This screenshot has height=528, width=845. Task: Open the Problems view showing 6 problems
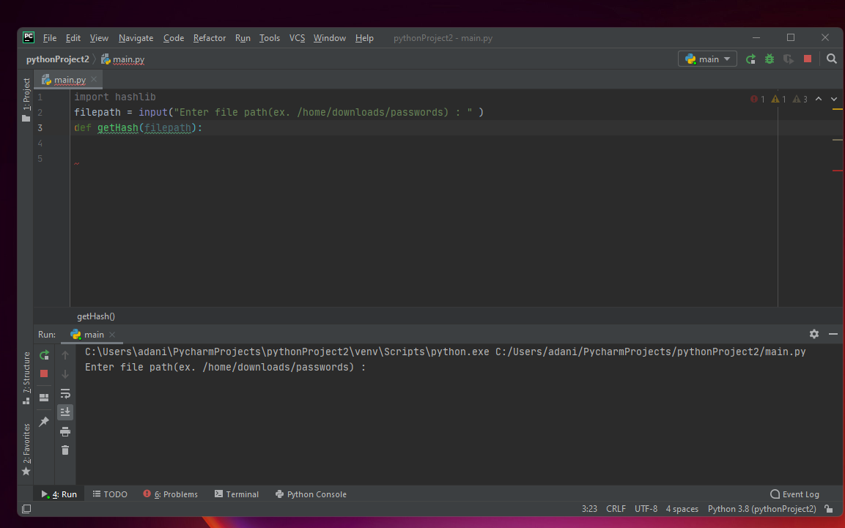coord(170,494)
